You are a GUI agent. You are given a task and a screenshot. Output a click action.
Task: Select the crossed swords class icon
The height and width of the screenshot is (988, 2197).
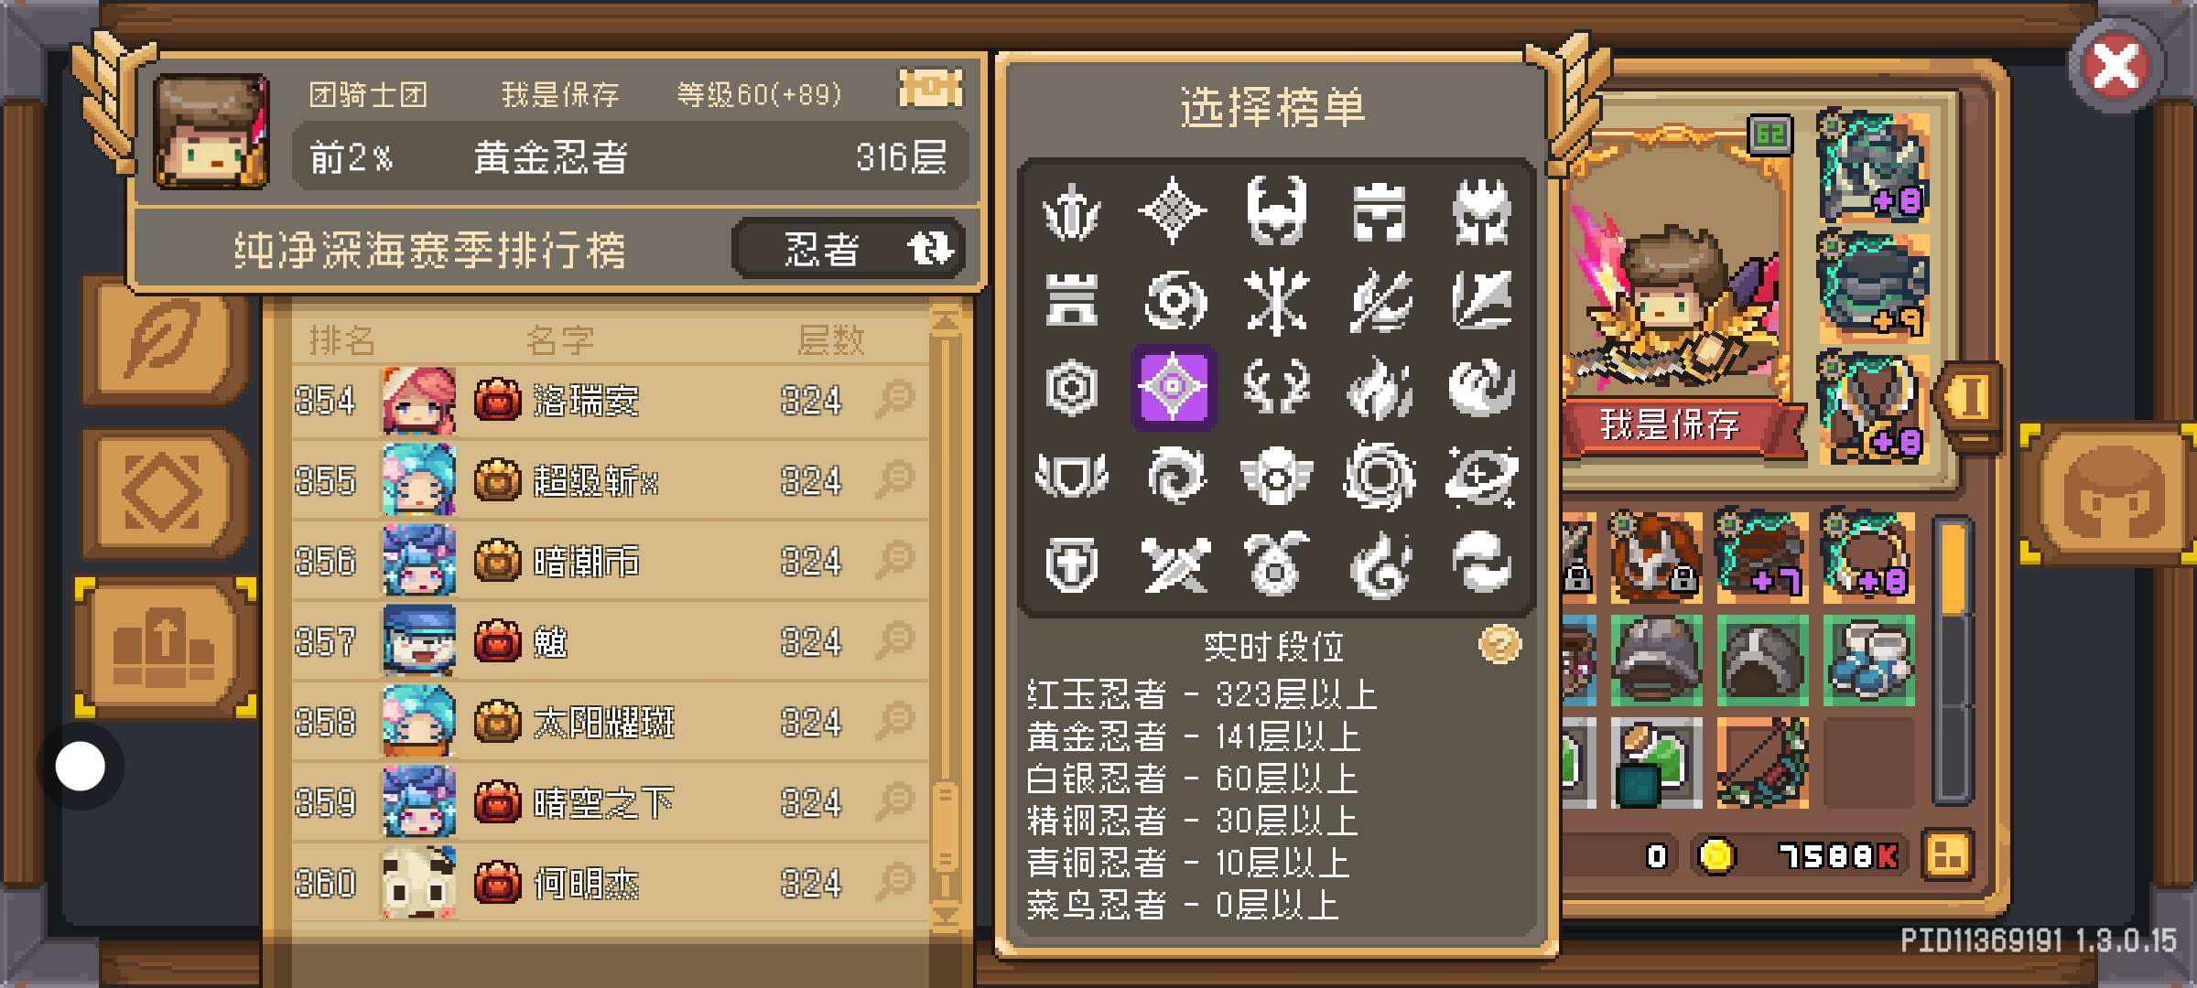[x=1174, y=563]
